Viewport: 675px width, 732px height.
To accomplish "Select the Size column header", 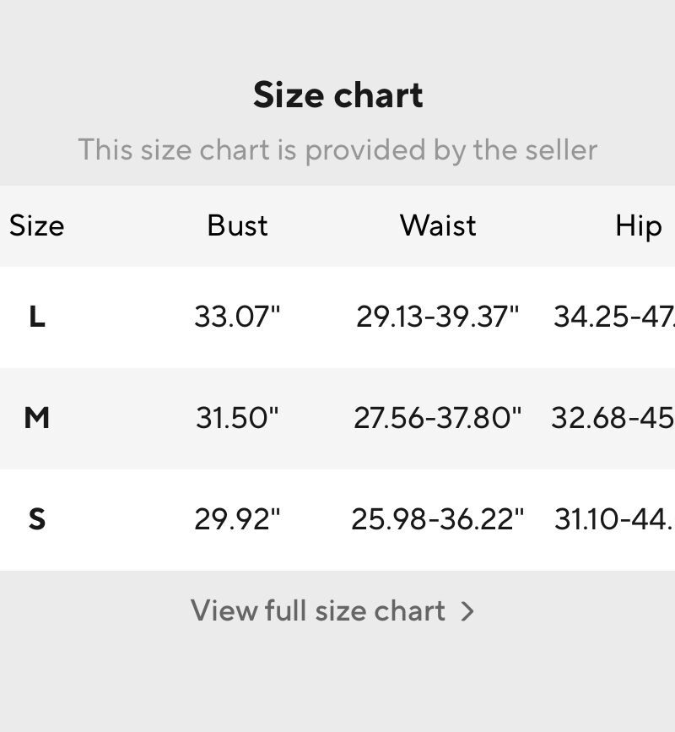I will [x=37, y=226].
